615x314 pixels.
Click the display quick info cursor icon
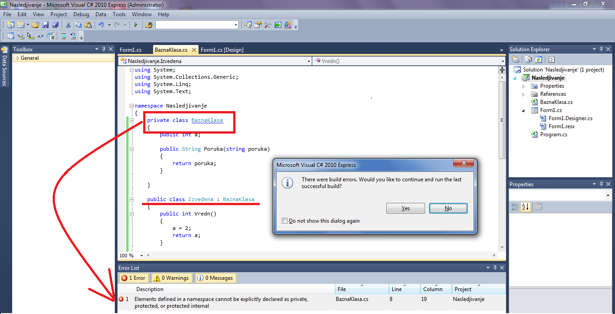click(31, 36)
